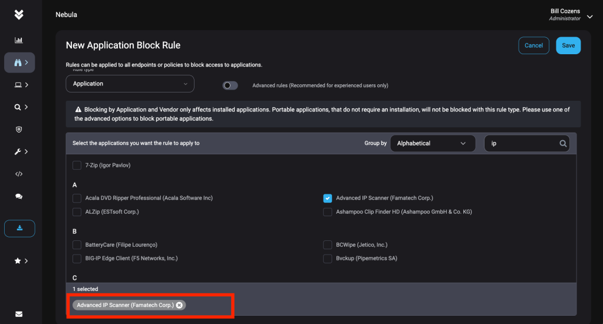Expand the endpoints laptop chevron
Viewport: 603px width, 324px height.
pos(27,85)
